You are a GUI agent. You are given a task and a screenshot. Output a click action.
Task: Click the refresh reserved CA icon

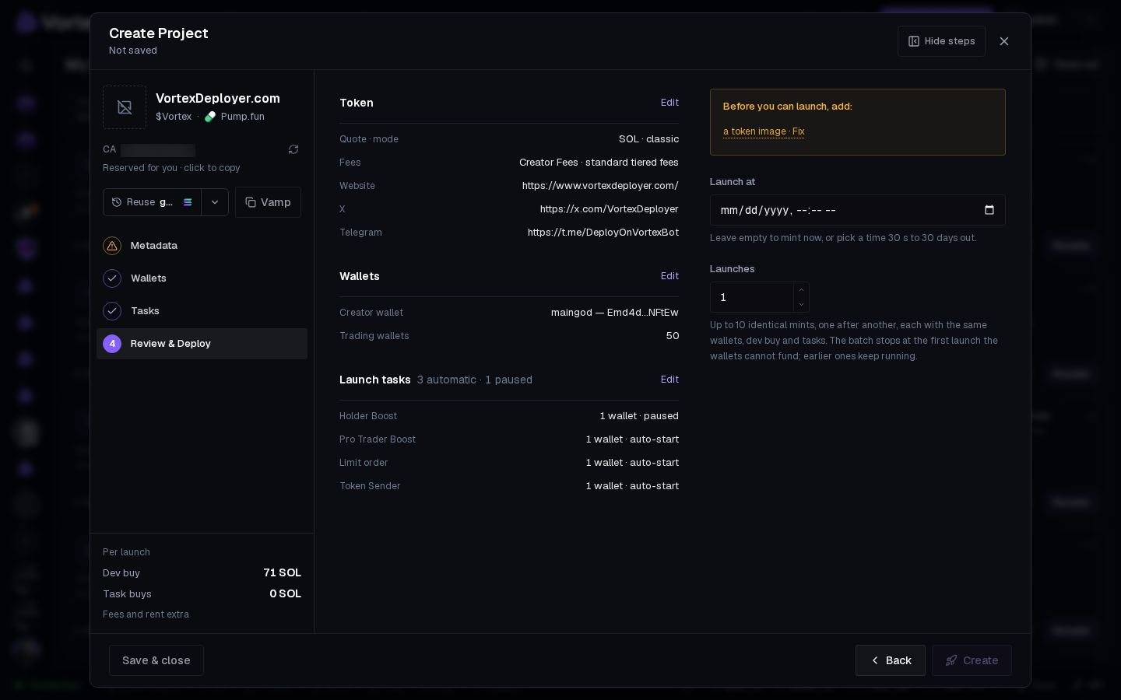(293, 149)
